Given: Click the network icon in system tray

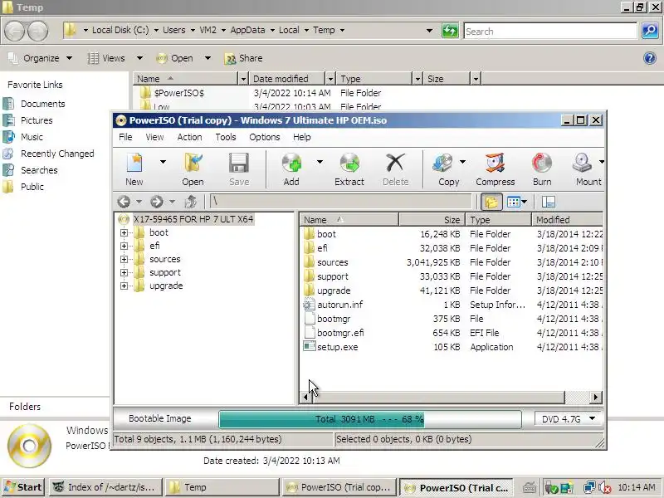Looking at the screenshot, I should tap(589, 487).
